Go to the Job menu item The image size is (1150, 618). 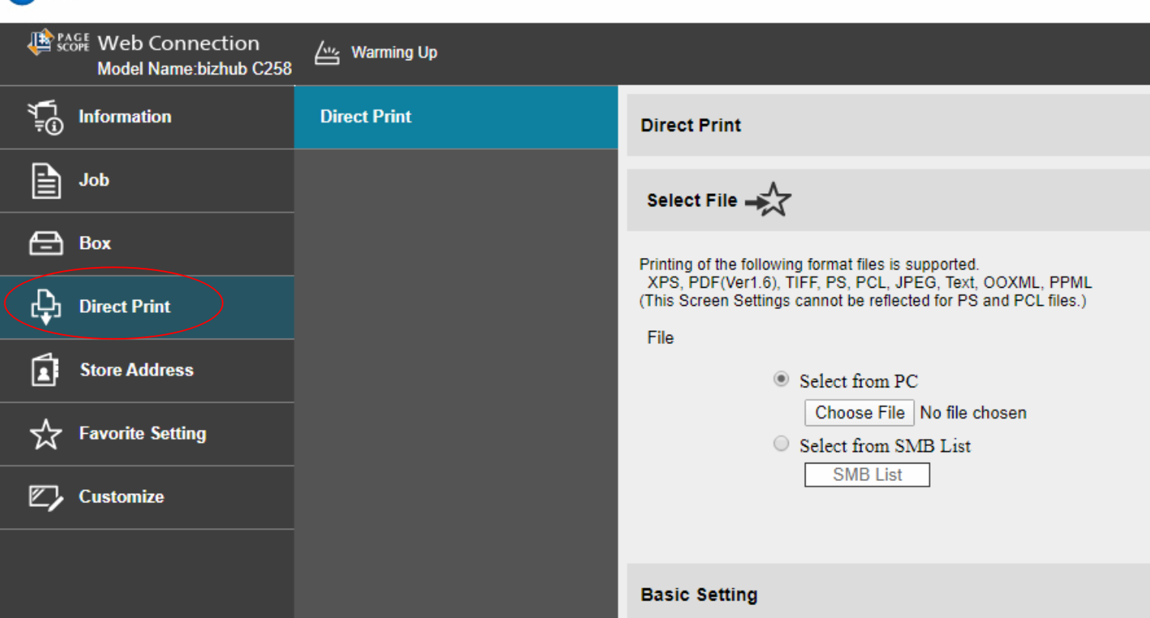[94, 180]
